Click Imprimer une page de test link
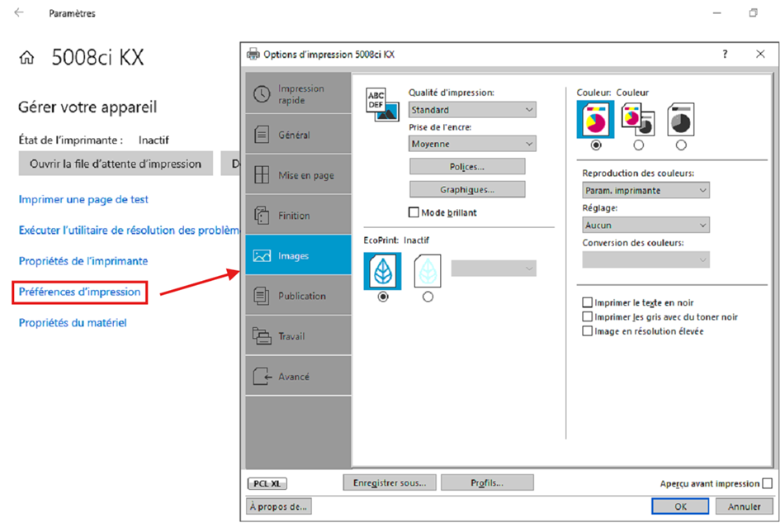This screenshot has width=780, height=523. [x=83, y=199]
